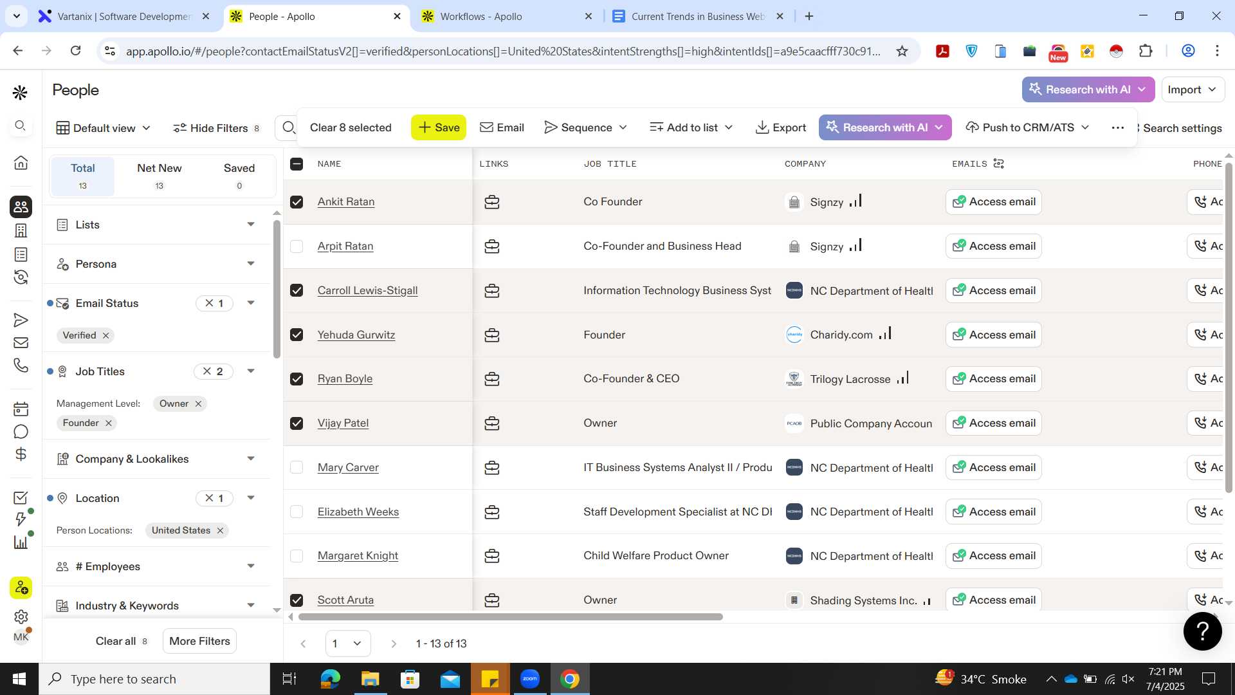
Task: Open Settings gear icon in sidebar
Action: pos(21,616)
